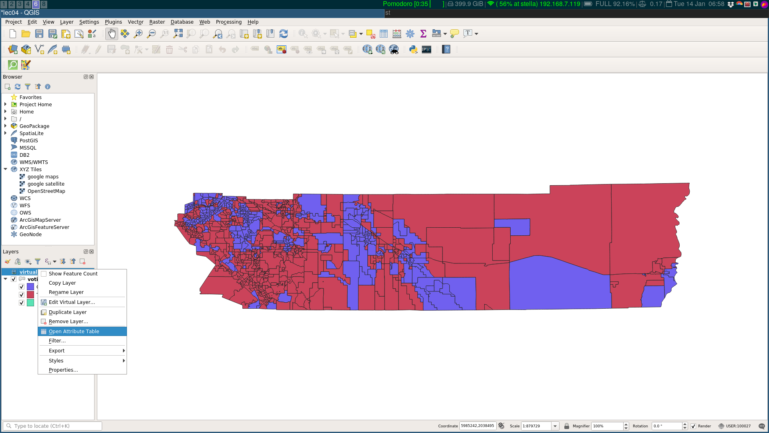Click the Refresh map icon
The width and height of the screenshot is (769, 433).
(x=284, y=34)
